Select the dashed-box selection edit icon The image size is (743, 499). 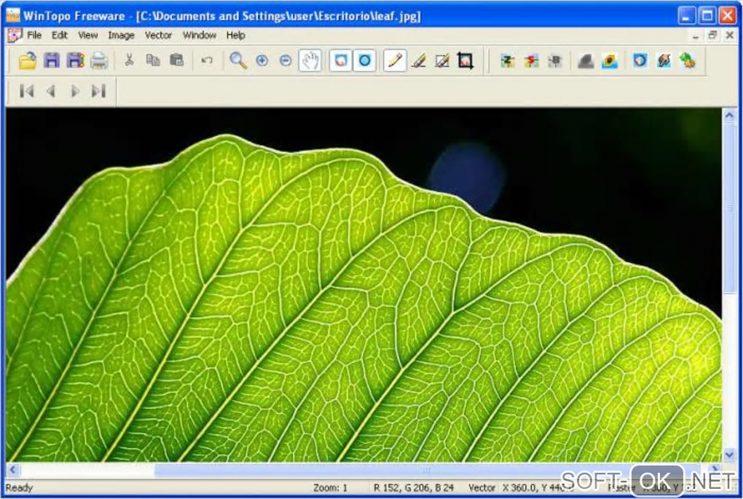(442, 60)
